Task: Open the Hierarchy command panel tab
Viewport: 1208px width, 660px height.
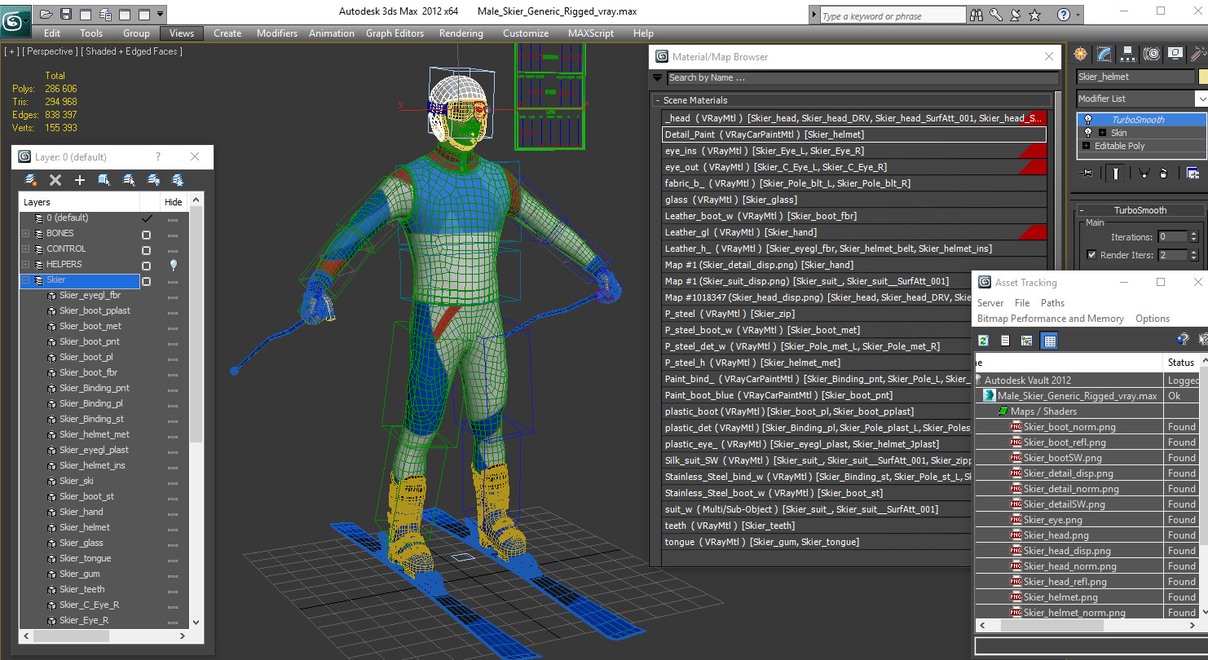Action: 1128,54
